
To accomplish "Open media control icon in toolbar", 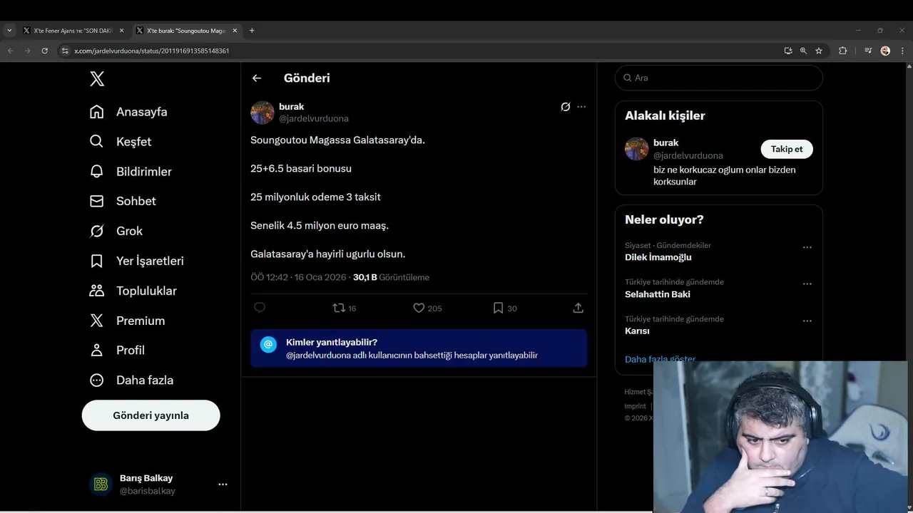I will (868, 51).
